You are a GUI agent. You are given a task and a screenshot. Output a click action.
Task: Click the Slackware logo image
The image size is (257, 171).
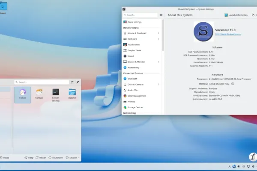(x=203, y=32)
